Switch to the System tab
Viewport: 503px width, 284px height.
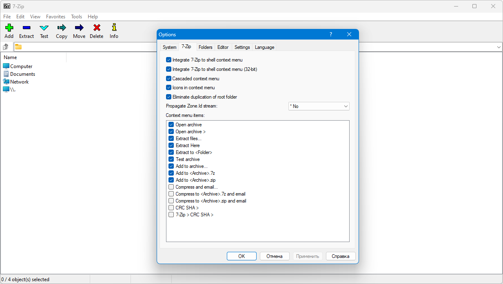click(x=169, y=47)
